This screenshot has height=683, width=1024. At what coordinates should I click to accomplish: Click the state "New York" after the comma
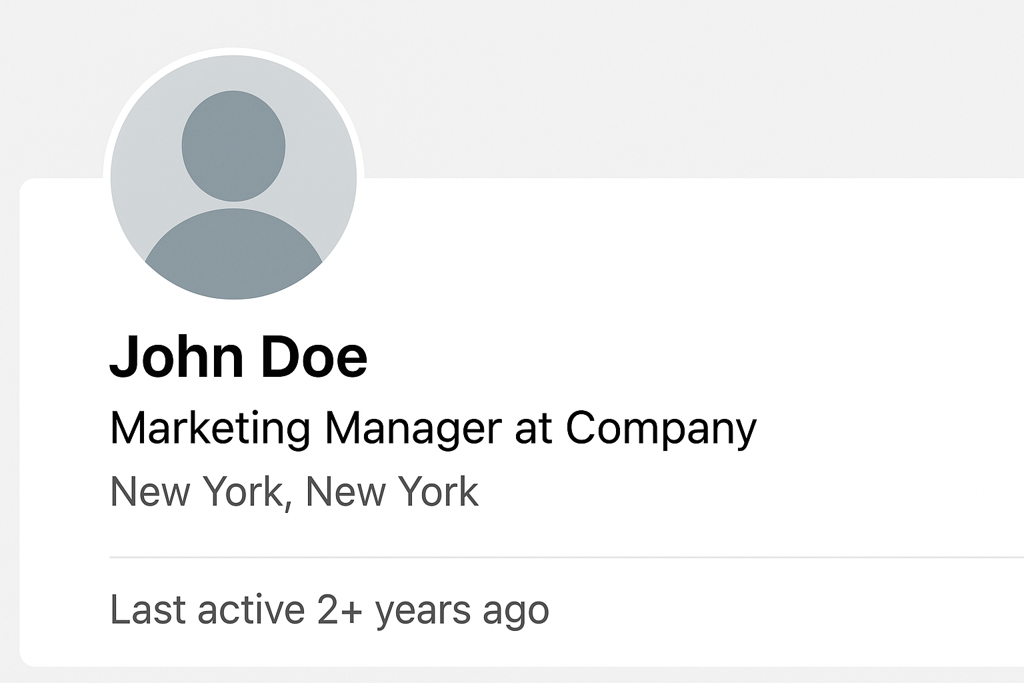(x=392, y=492)
